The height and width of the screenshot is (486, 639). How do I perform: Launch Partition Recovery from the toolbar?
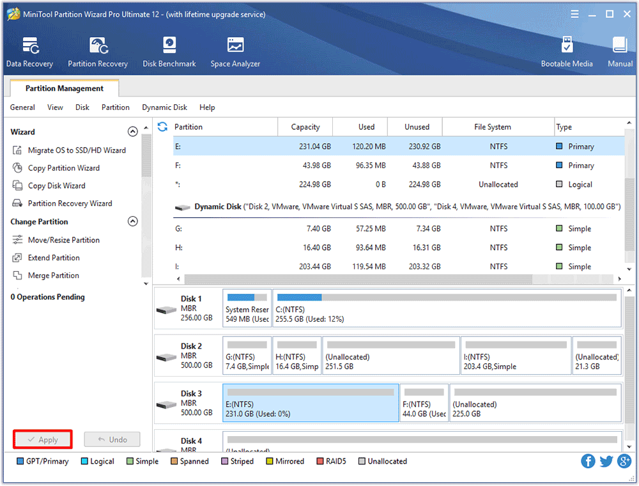(98, 52)
